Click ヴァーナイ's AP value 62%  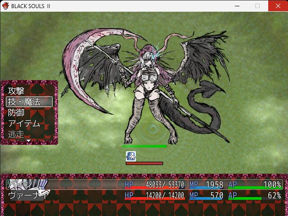[274, 196]
